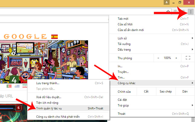The height and width of the screenshot is (122, 195).
Task: Click Cắt button in edit row
Action: tap(146, 91)
